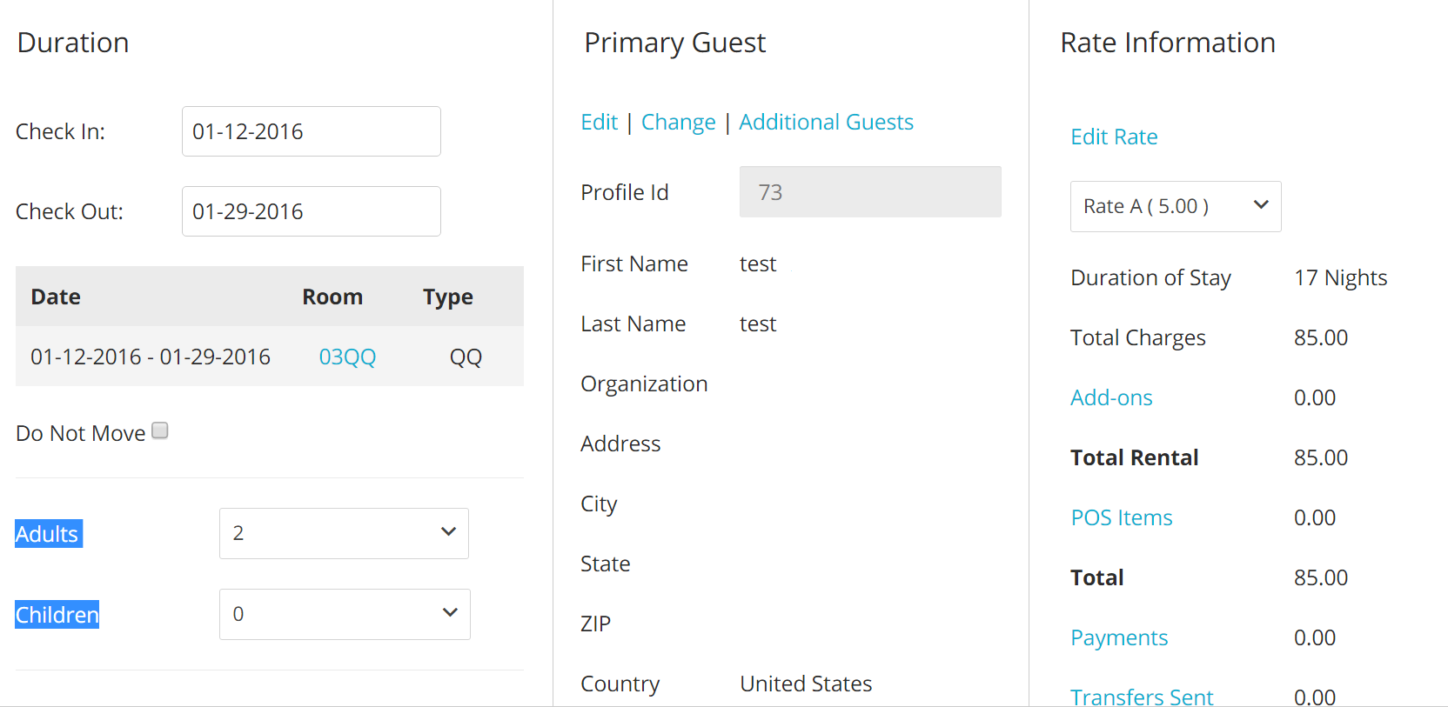Open Additional Guests link
The image size is (1448, 707).
(x=826, y=122)
